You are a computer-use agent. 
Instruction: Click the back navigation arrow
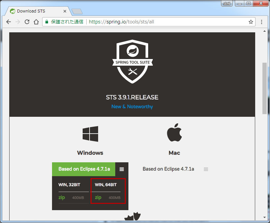8,22
